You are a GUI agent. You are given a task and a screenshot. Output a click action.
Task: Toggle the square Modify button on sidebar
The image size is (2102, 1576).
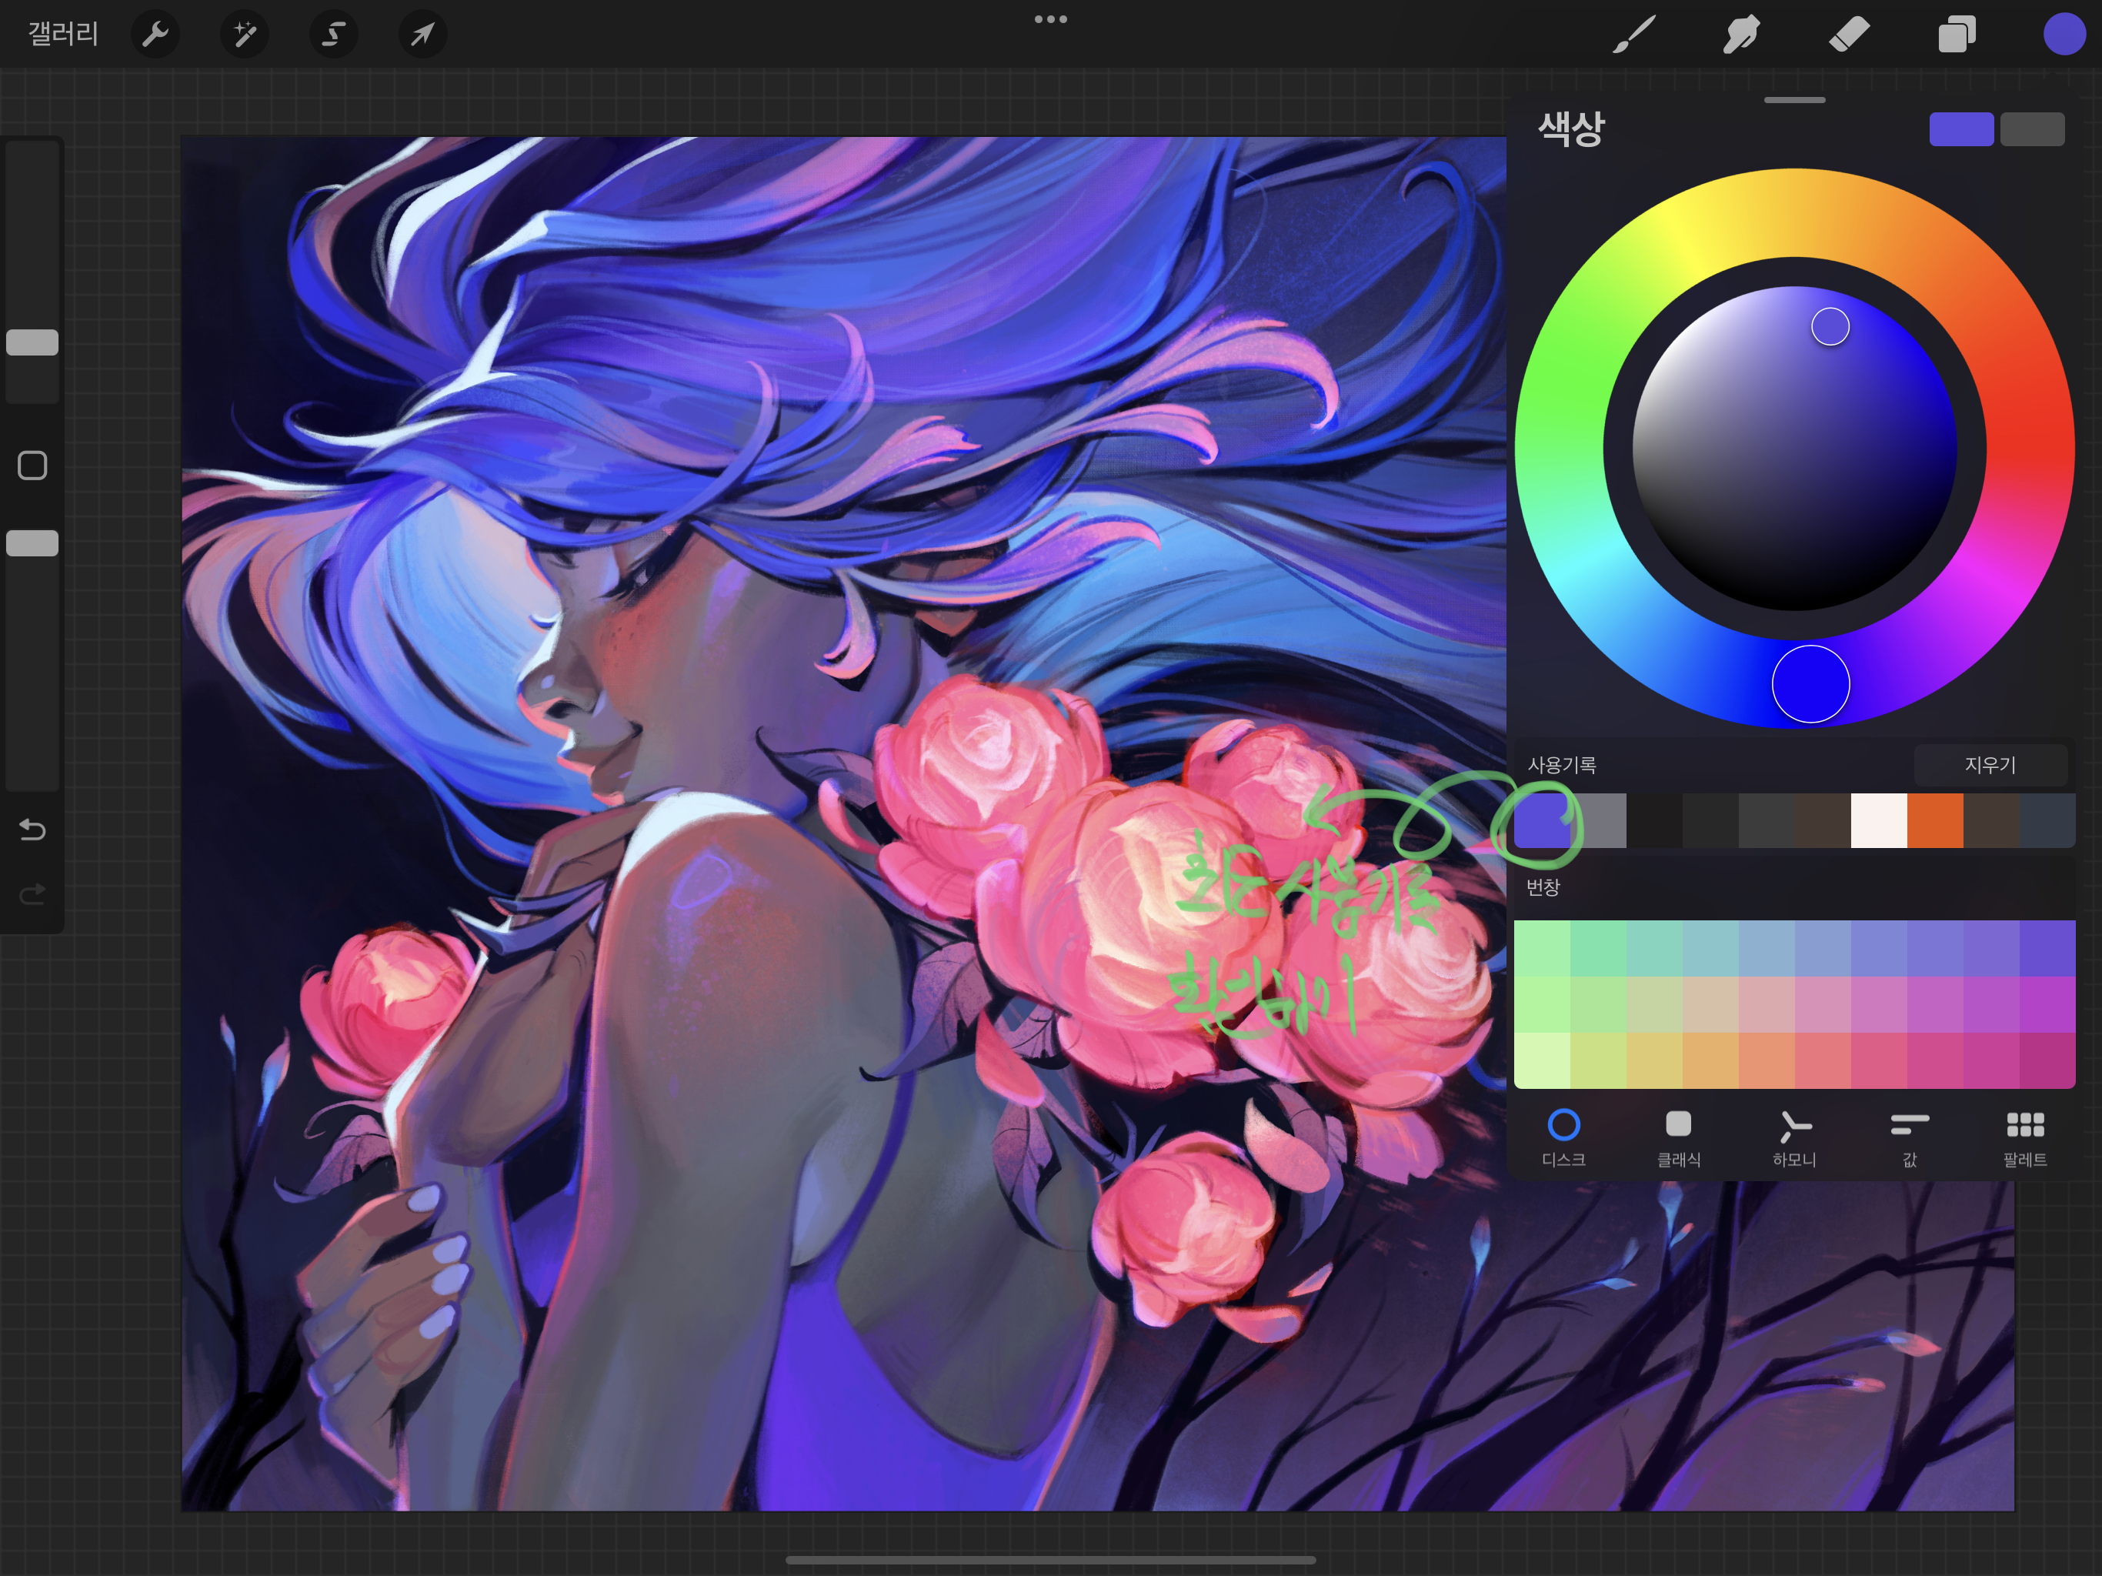(x=32, y=466)
